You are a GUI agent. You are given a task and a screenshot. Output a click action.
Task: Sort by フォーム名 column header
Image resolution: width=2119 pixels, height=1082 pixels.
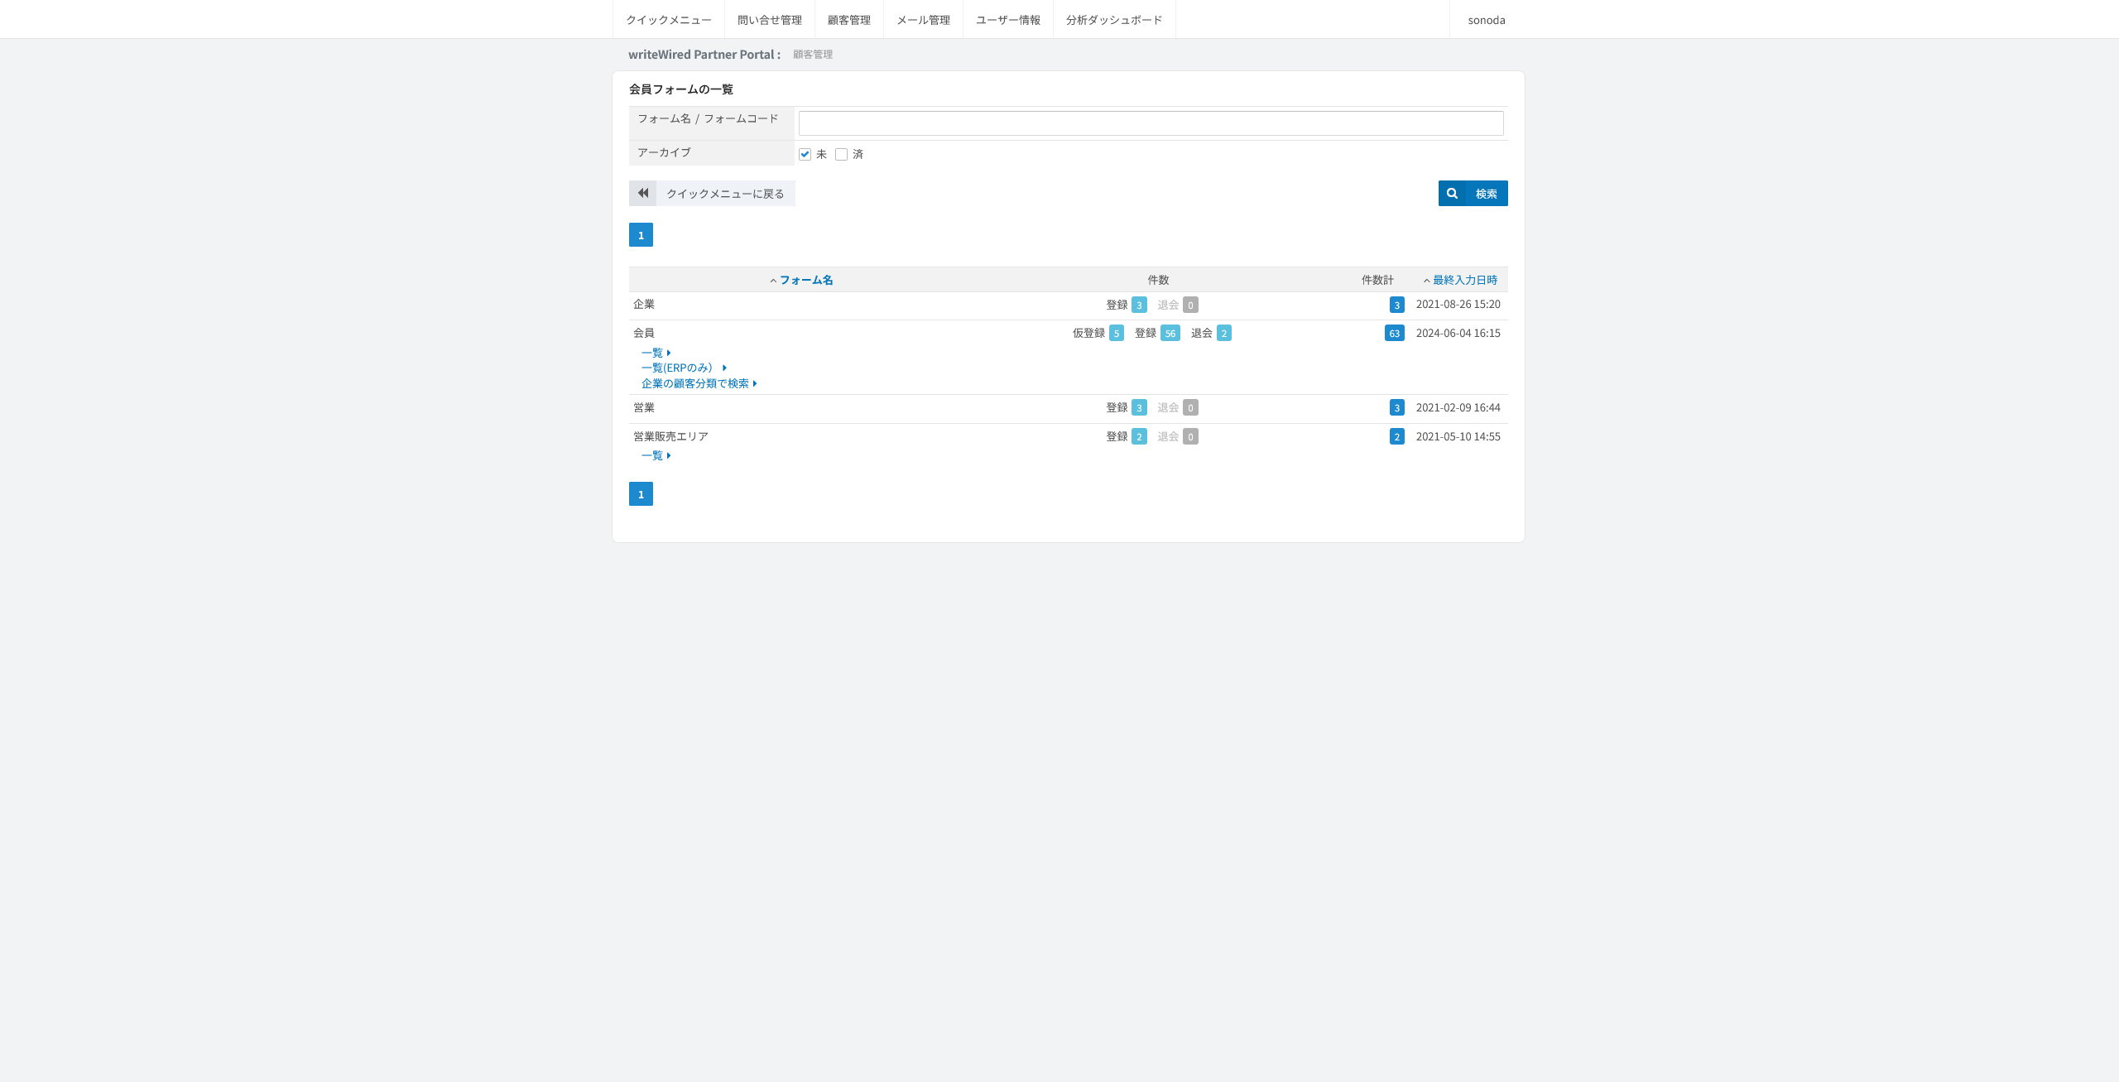(x=806, y=280)
